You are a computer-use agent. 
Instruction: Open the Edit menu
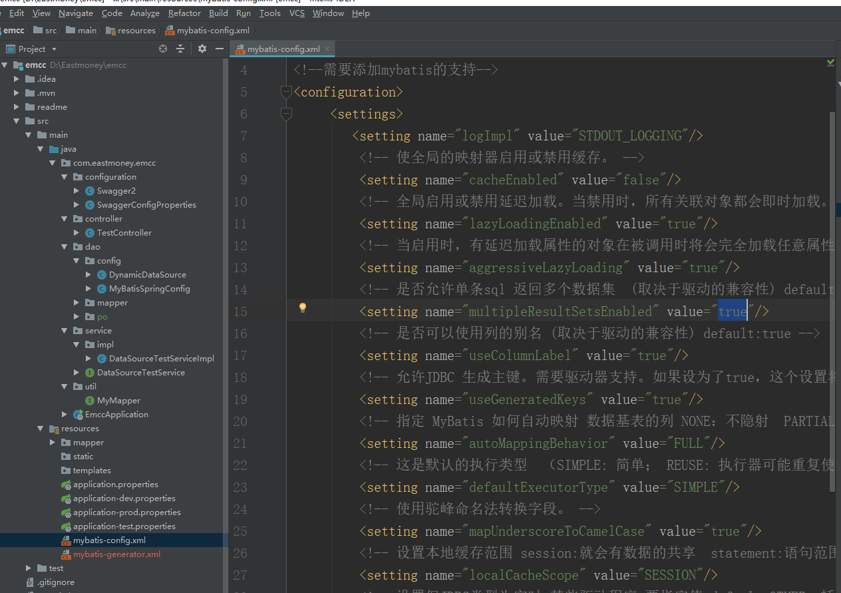[17, 13]
